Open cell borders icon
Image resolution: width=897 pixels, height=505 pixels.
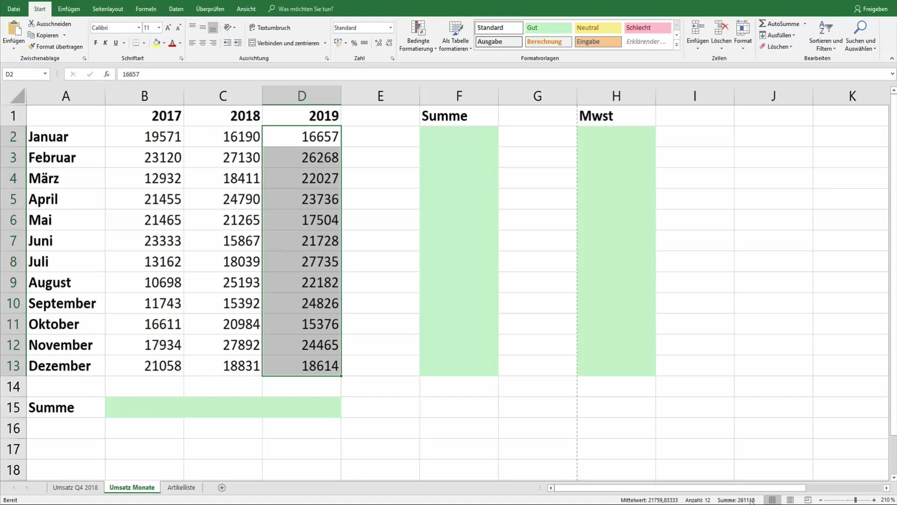click(136, 43)
